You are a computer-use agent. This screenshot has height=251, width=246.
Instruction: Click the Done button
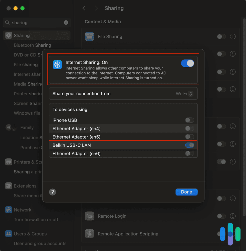click(186, 192)
